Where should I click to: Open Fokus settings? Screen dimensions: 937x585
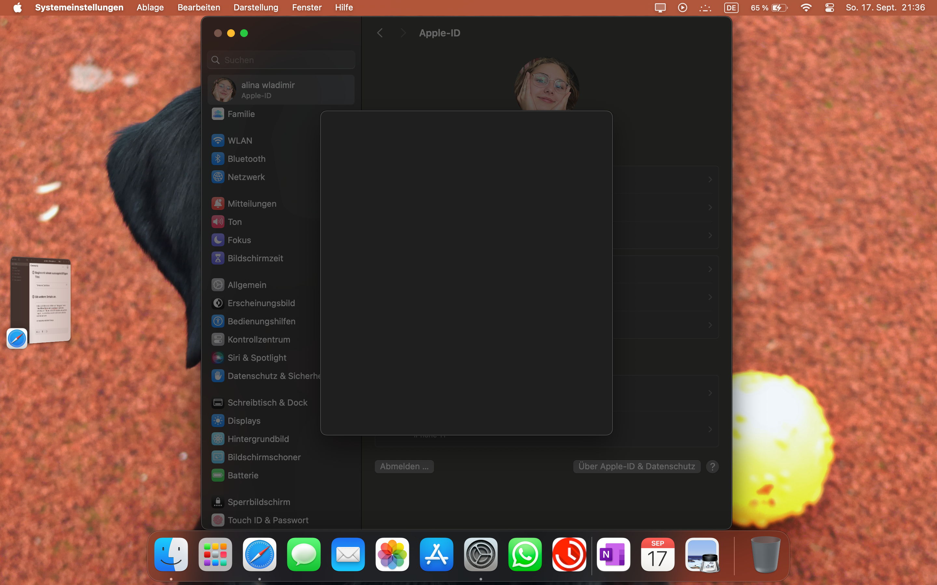pyautogui.click(x=239, y=240)
